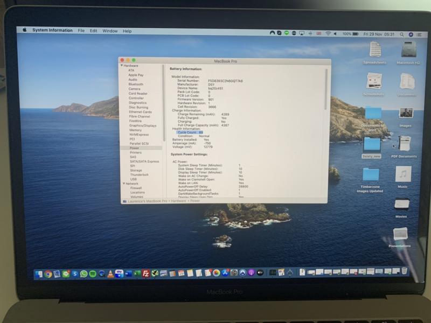Select SATA/SATA Express in the sidebar

coord(144,161)
